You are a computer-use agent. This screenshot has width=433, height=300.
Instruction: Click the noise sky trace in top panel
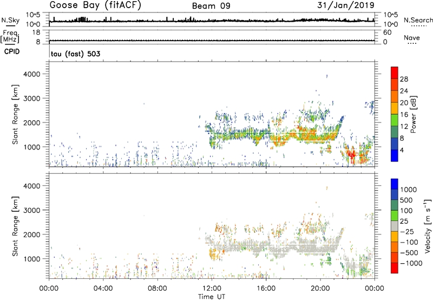(212, 21)
